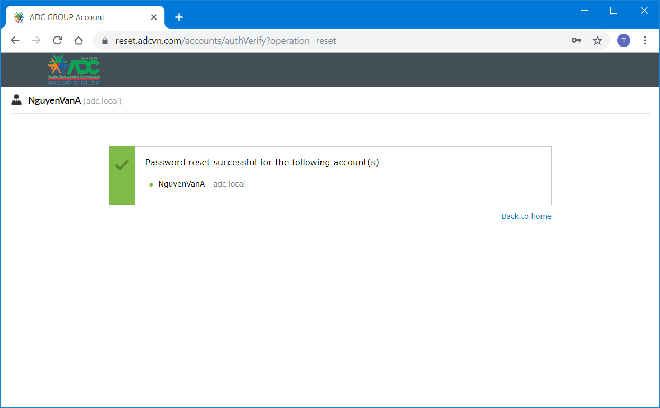Viewport: 660px width, 408px height.
Task: Follow the Back to home link
Action: [526, 216]
